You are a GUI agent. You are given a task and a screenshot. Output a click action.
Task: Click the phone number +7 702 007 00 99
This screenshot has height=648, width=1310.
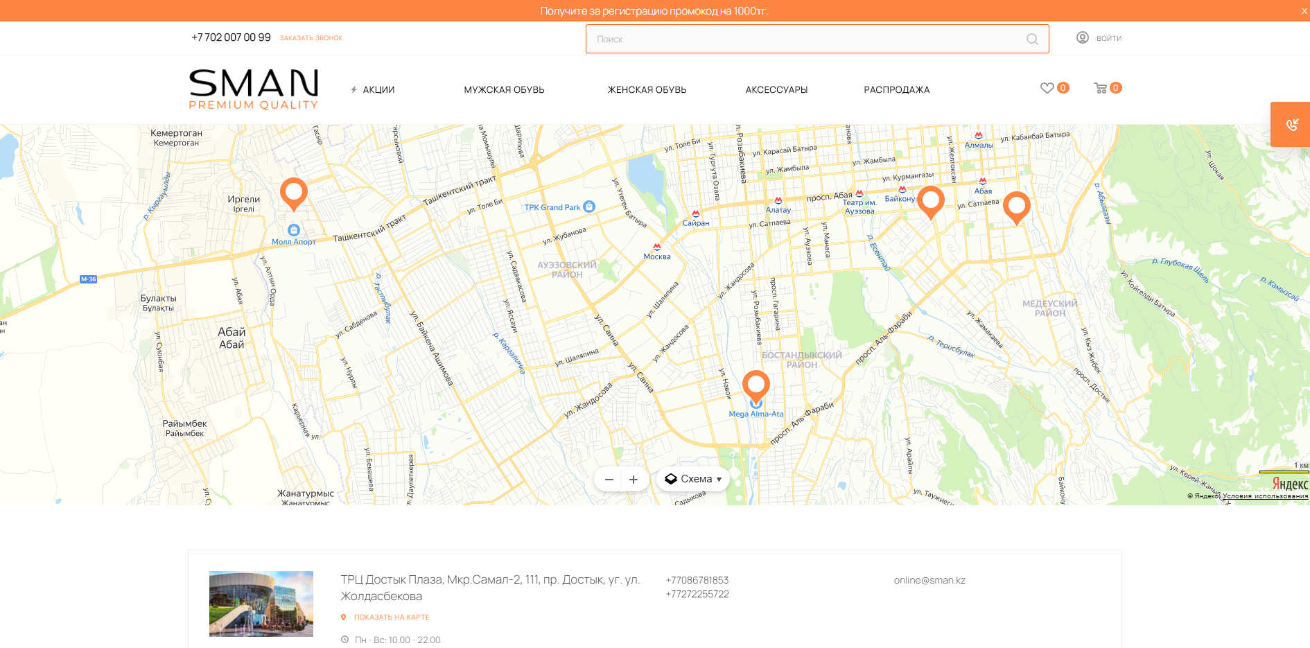coord(231,37)
